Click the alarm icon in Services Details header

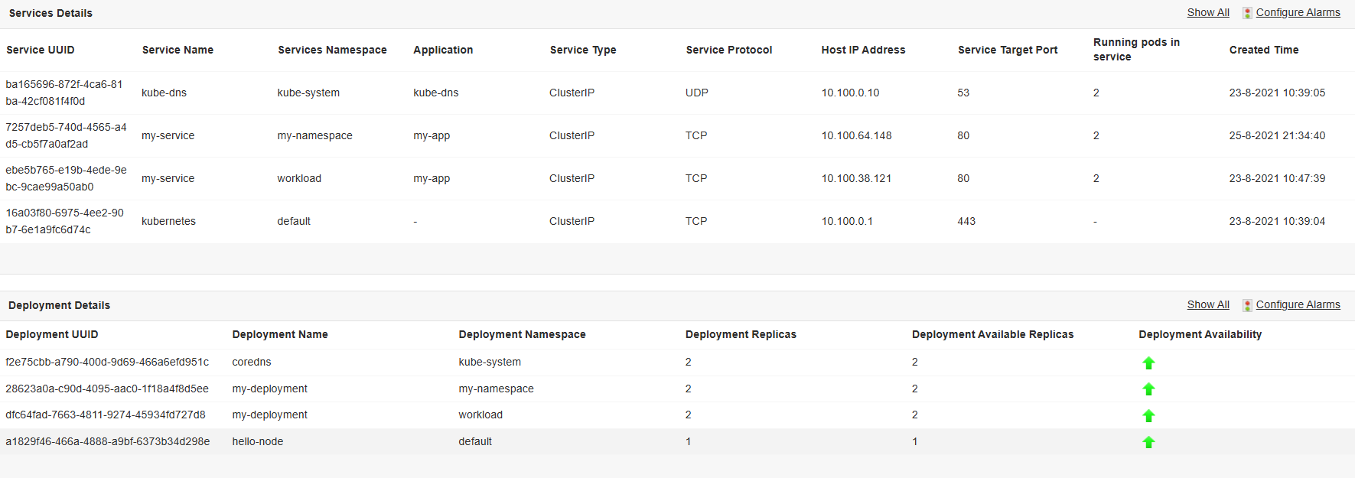pyautogui.click(x=1247, y=13)
